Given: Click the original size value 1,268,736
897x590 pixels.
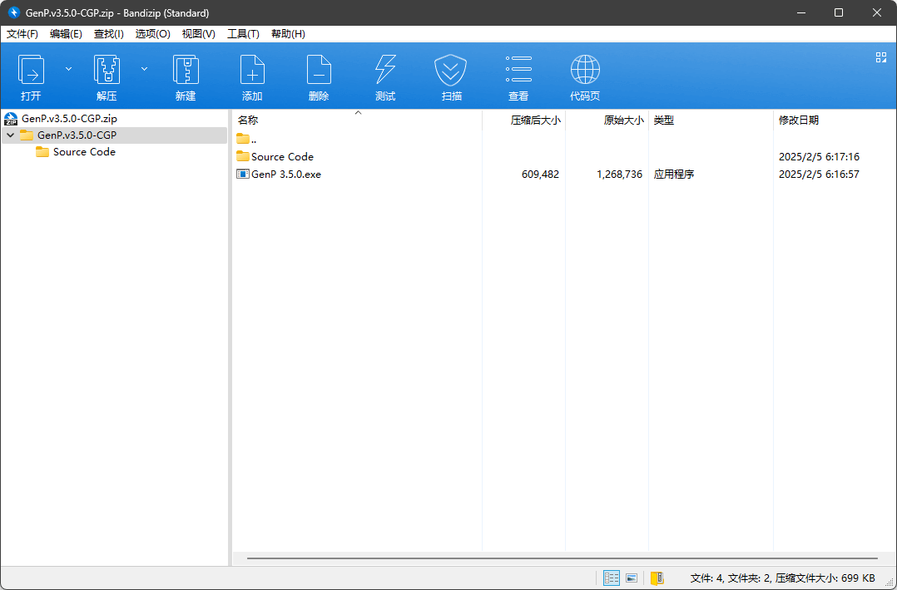Looking at the screenshot, I should [620, 175].
